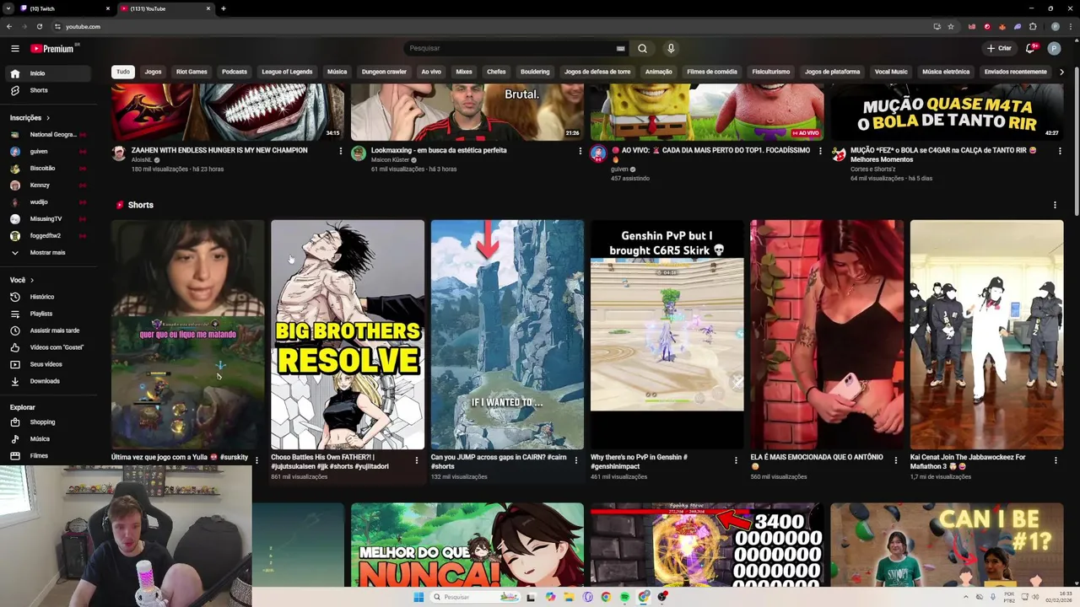This screenshot has height=607, width=1080.
Task: Open MisusingTV subscription channel
Action: click(46, 218)
